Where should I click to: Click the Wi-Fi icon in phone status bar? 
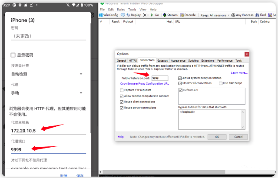click(73, 5)
